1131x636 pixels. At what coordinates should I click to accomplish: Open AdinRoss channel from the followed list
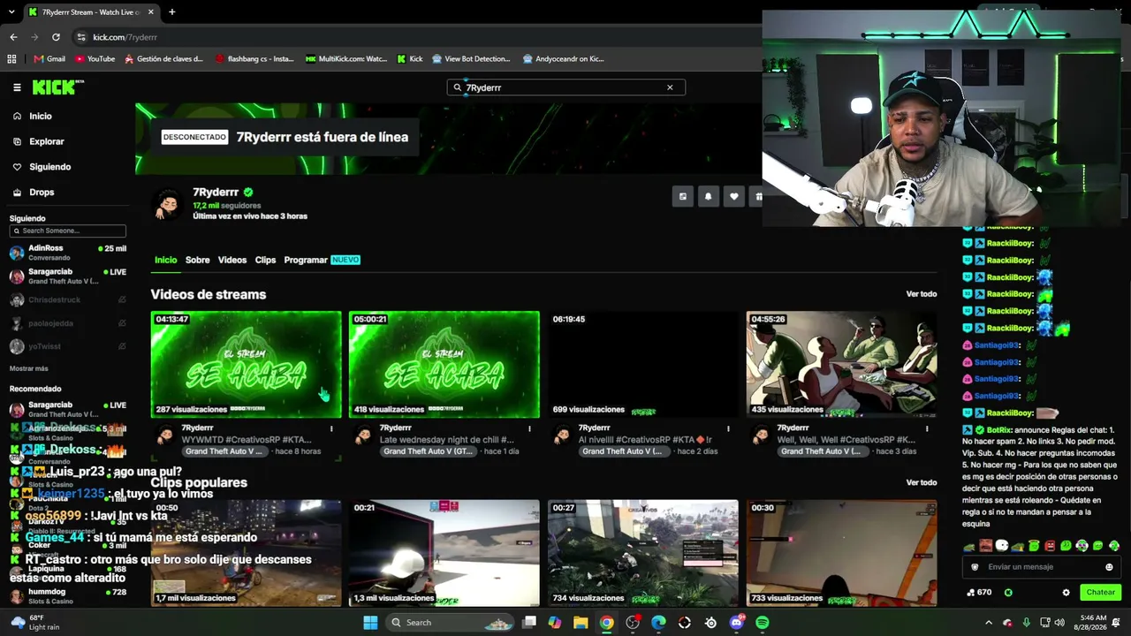click(x=68, y=253)
